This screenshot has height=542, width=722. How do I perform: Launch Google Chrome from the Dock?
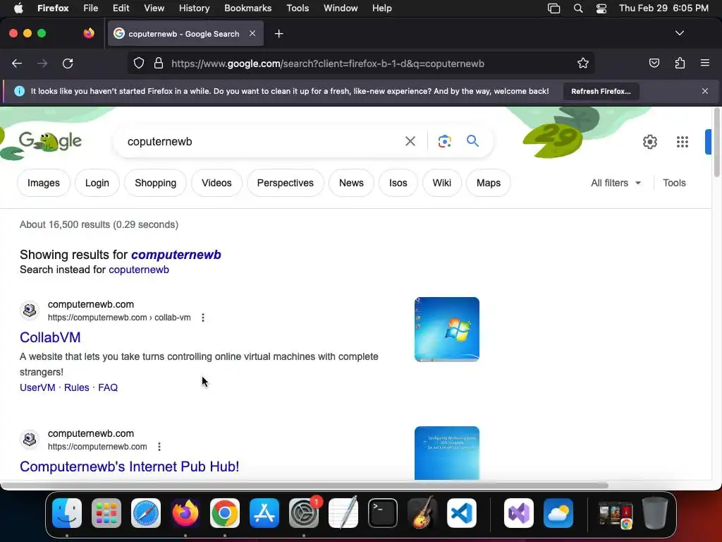(x=225, y=513)
